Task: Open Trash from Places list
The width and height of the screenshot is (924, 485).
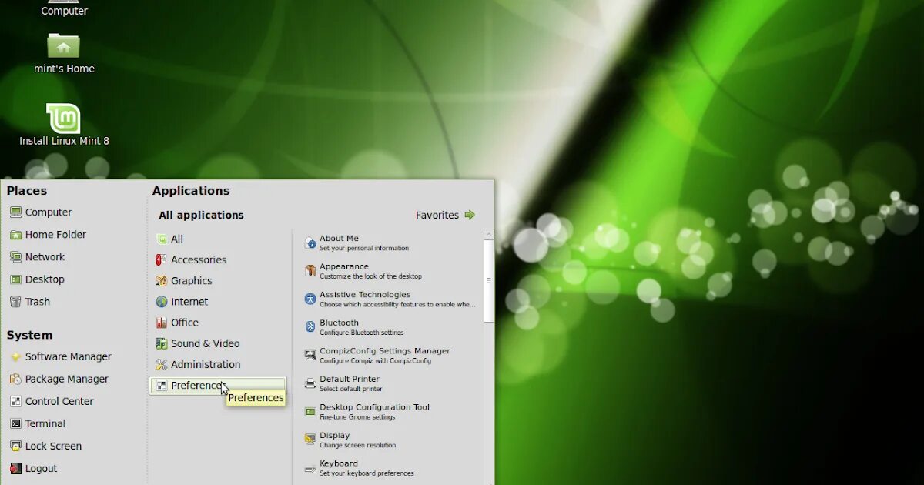Action: click(37, 302)
